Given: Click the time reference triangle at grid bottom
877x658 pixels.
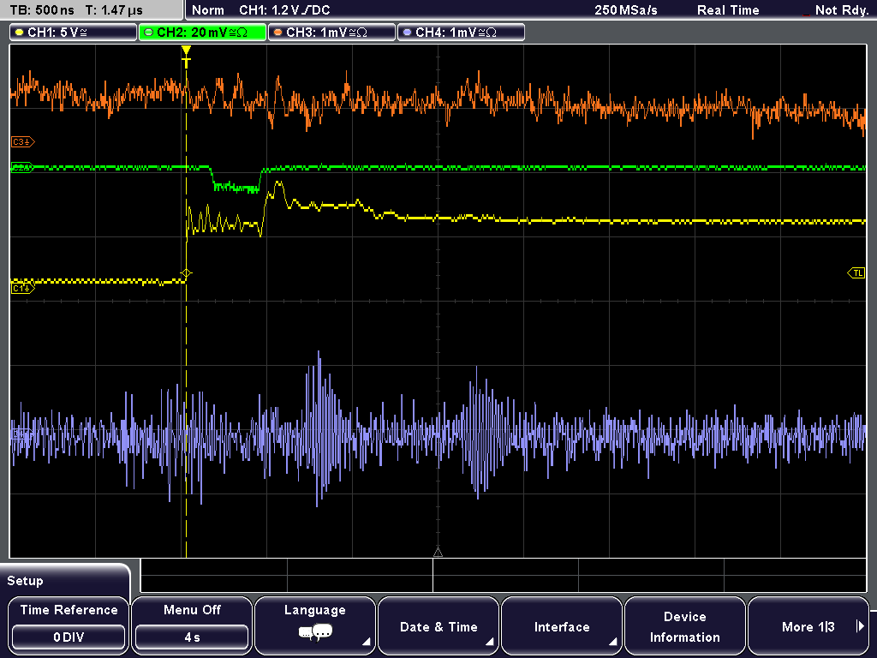Looking at the screenshot, I should pyautogui.click(x=438, y=553).
